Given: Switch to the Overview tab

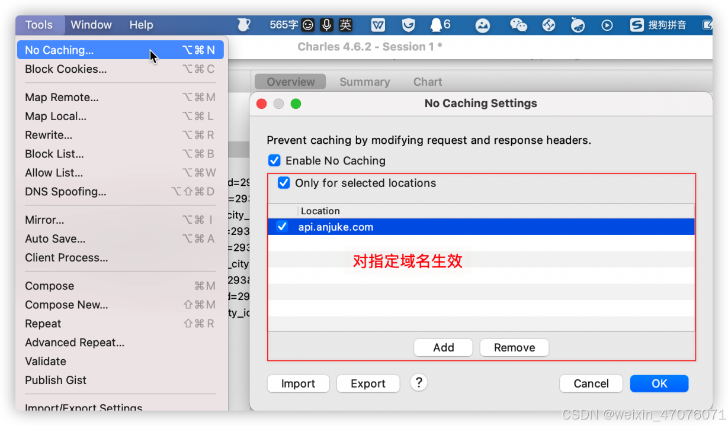Looking at the screenshot, I should click(290, 82).
